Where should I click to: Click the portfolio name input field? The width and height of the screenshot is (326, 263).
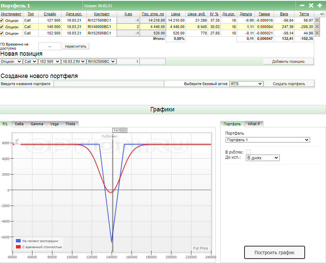[109, 84]
